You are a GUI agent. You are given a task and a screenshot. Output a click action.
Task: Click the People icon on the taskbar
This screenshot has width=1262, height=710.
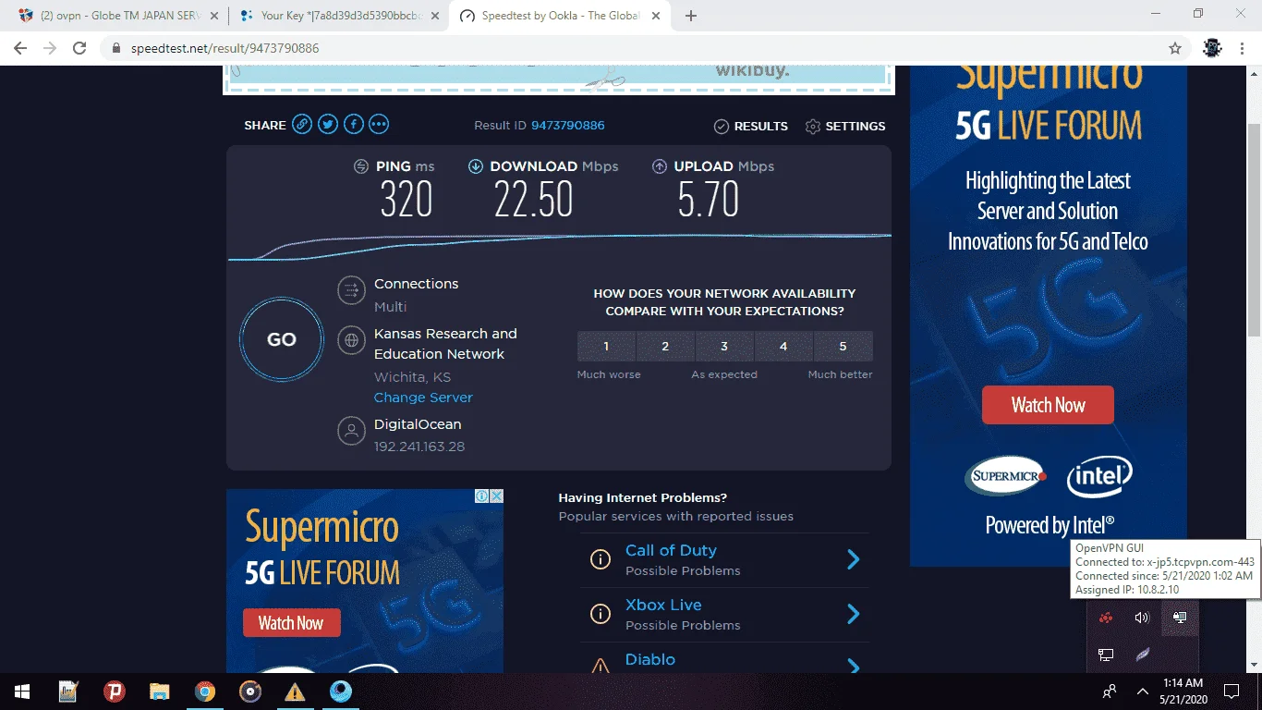(x=1110, y=692)
